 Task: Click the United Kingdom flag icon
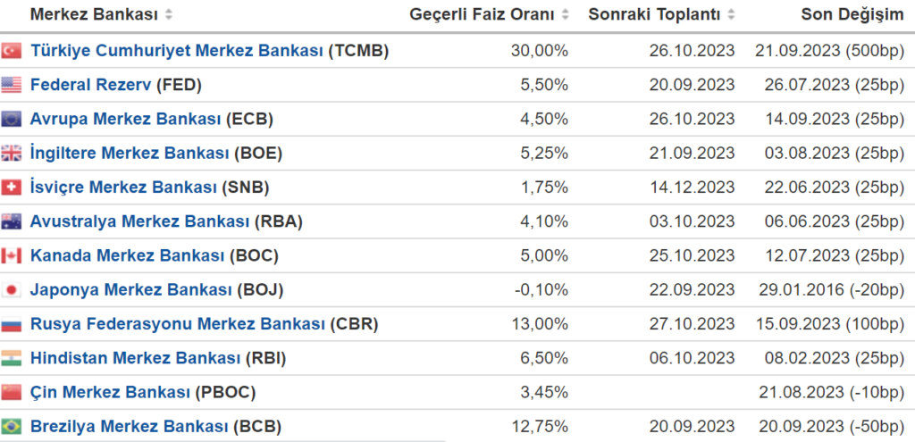[12, 153]
